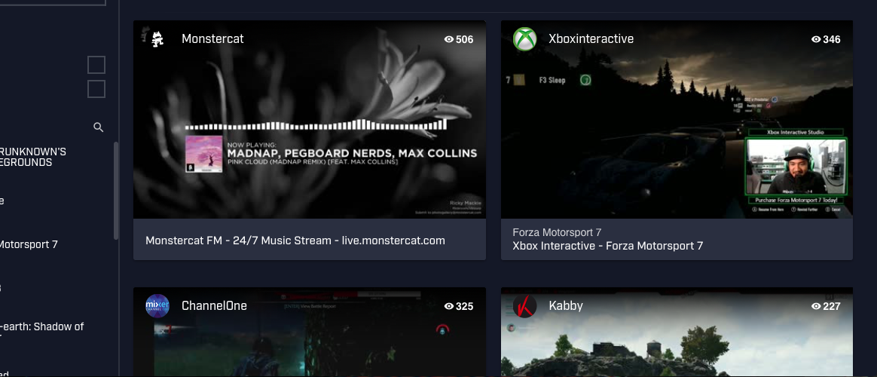Select the Motorsport 7 entry in sidebar list
Image resolution: width=877 pixels, height=377 pixels.
29,244
